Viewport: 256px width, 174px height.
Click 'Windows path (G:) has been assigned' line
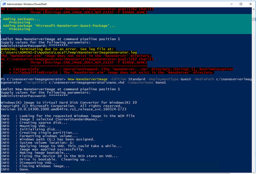pos(47,139)
